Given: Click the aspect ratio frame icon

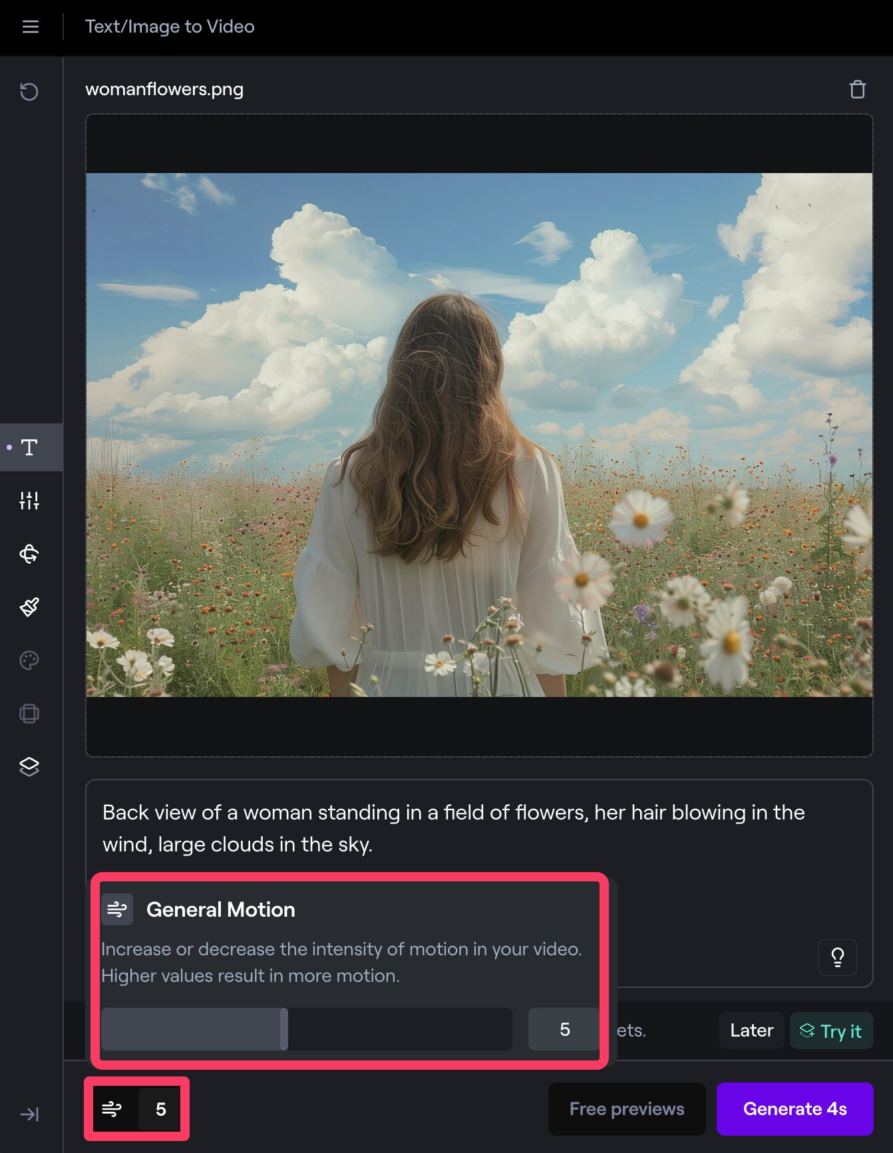Looking at the screenshot, I should [x=29, y=714].
